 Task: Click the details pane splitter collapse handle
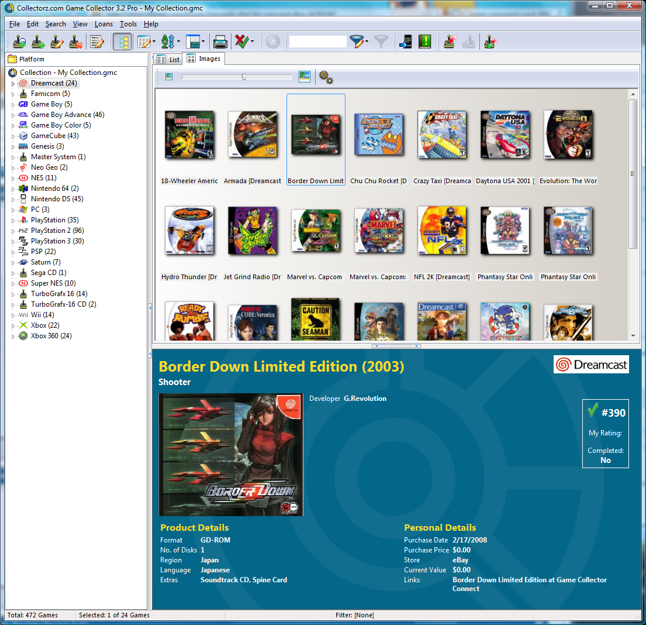pyautogui.click(x=396, y=346)
